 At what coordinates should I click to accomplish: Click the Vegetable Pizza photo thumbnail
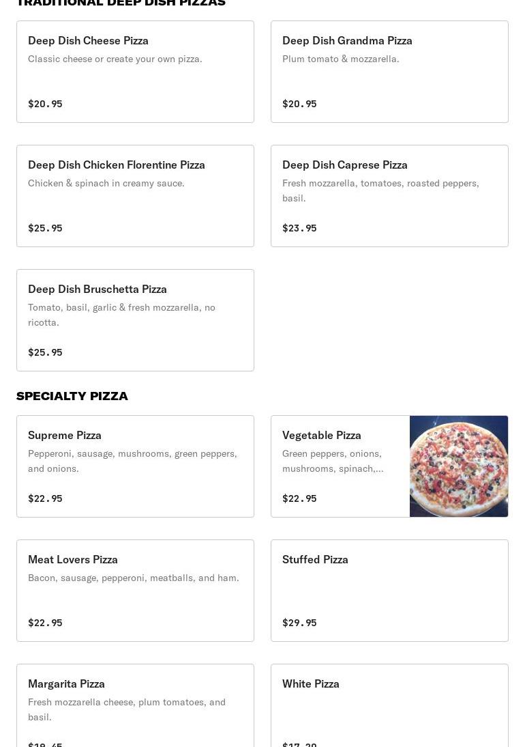[x=459, y=466]
